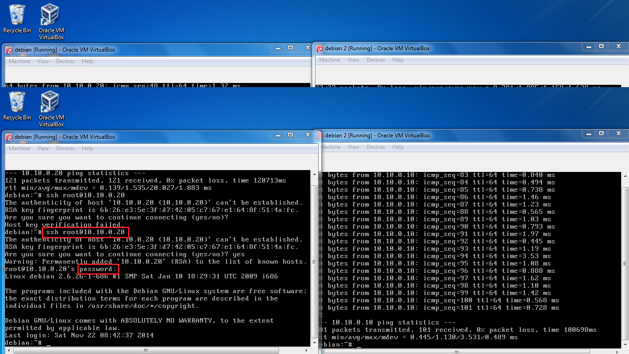The width and height of the screenshot is (629, 354).
Task: Open Help menu in cropped debian 2 window at top
Action: pos(398,60)
